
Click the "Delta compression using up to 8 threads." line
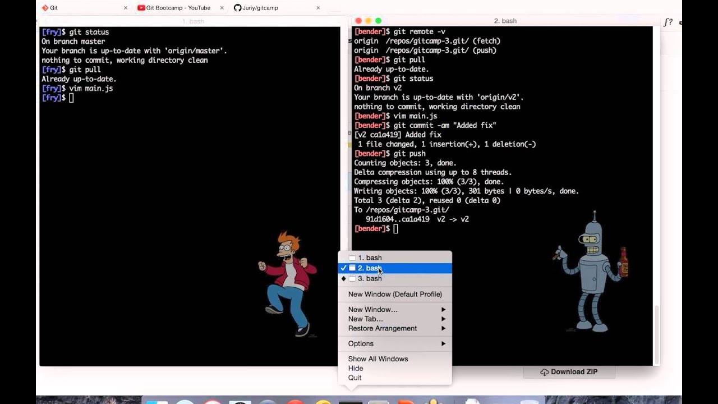[433, 172]
